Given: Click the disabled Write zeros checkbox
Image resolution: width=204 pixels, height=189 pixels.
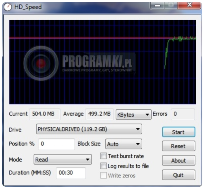Looking at the screenshot, I should point(103,175).
